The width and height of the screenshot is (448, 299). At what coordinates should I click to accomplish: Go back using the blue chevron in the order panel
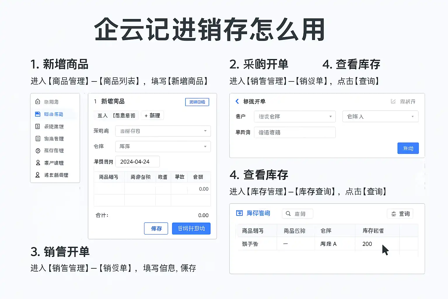237,101
